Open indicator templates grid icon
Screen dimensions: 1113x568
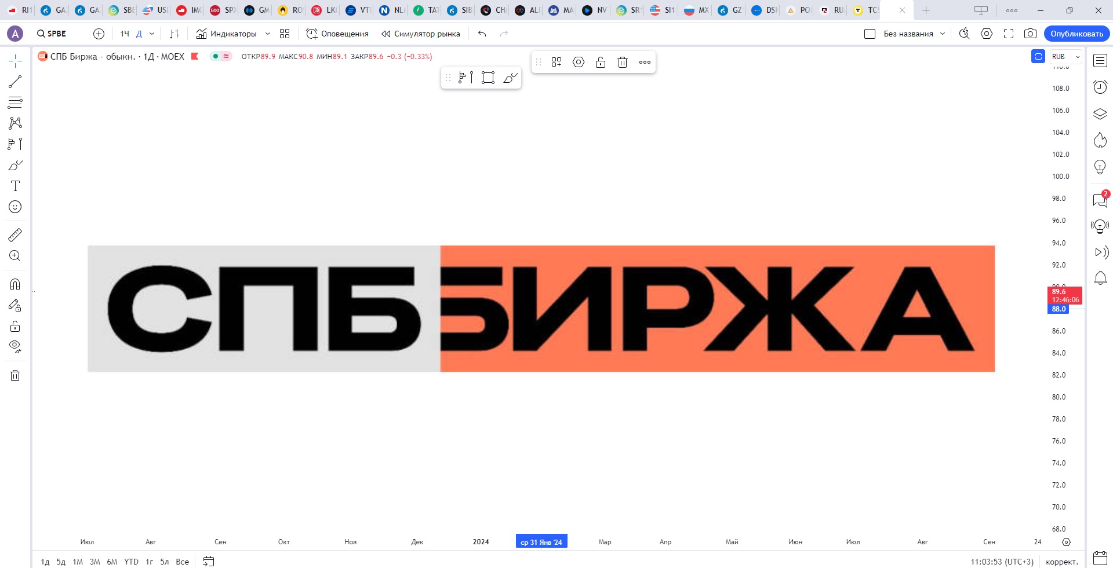(285, 34)
